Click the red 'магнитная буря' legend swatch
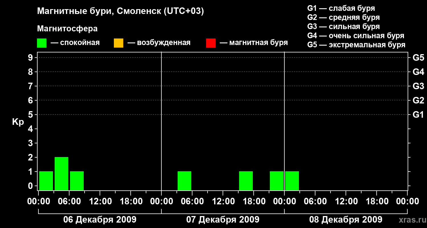Image resolution: width=427 pixels, height=228 pixels. coord(211,43)
